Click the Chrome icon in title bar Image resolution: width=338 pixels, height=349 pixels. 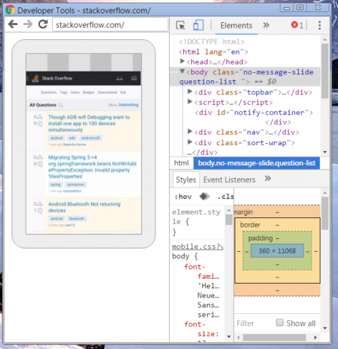click(x=10, y=10)
